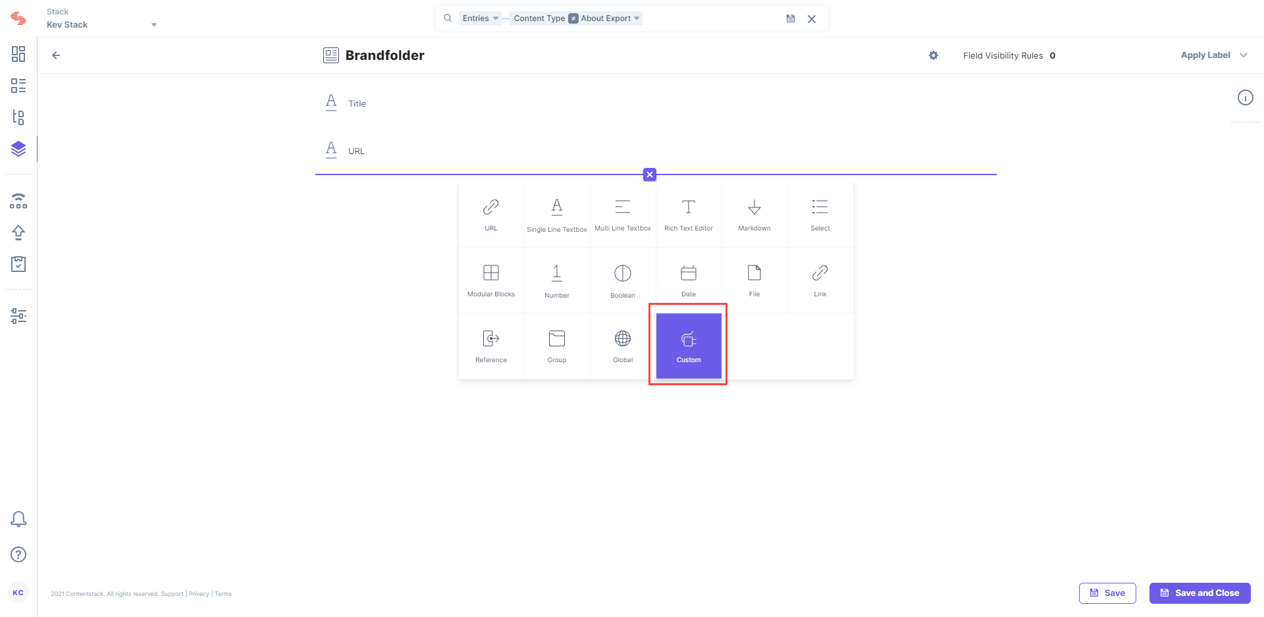Add a Markdown field
Screen dimensions: 1264x617
(754, 215)
